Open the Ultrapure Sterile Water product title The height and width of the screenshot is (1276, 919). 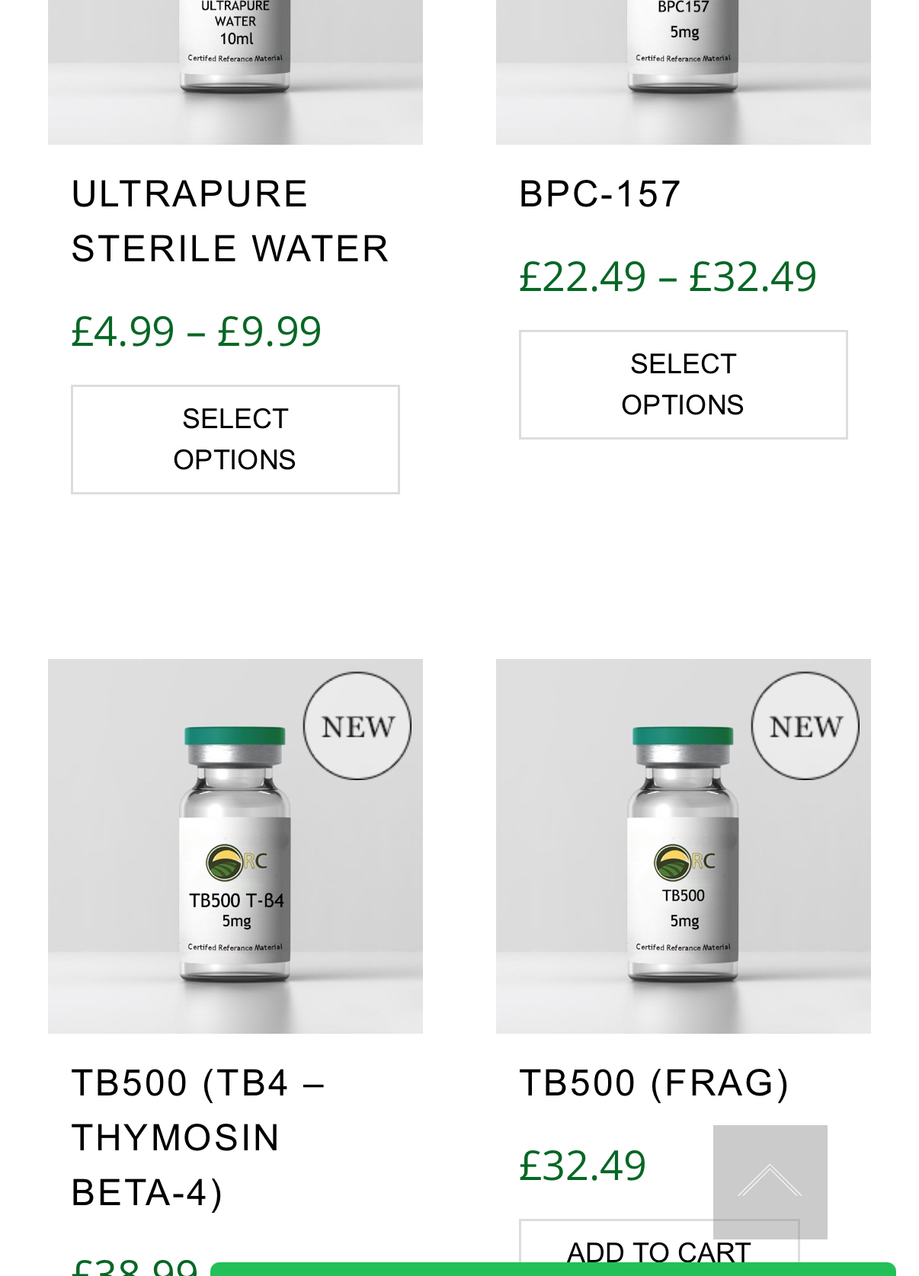[x=229, y=221]
